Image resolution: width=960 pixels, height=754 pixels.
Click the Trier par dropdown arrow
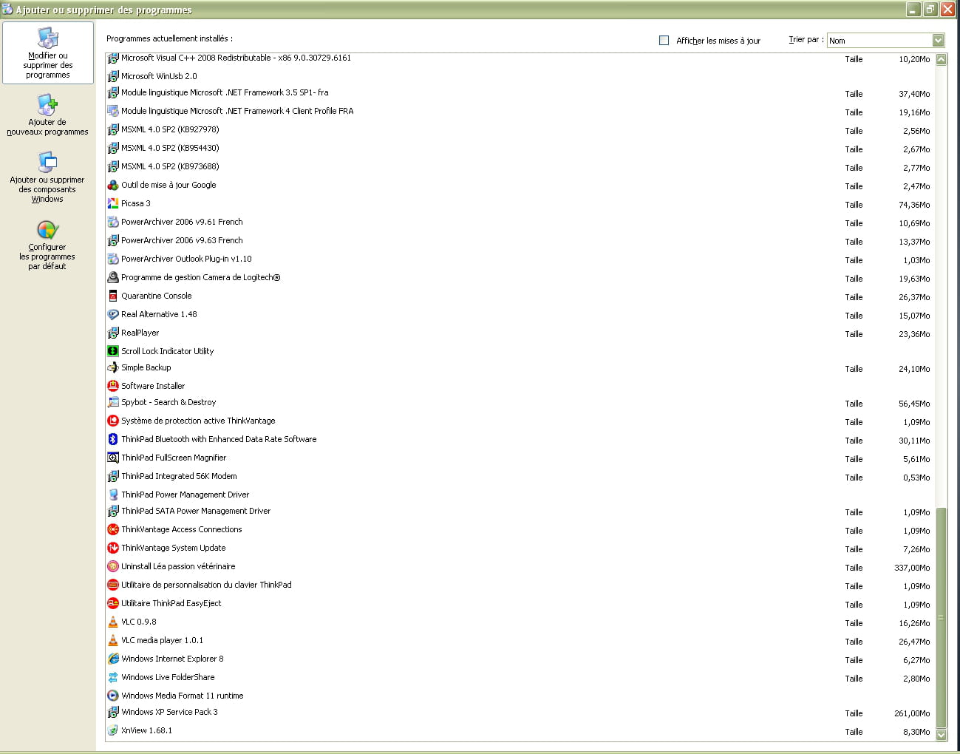pyautogui.click(x=938, y=41)
